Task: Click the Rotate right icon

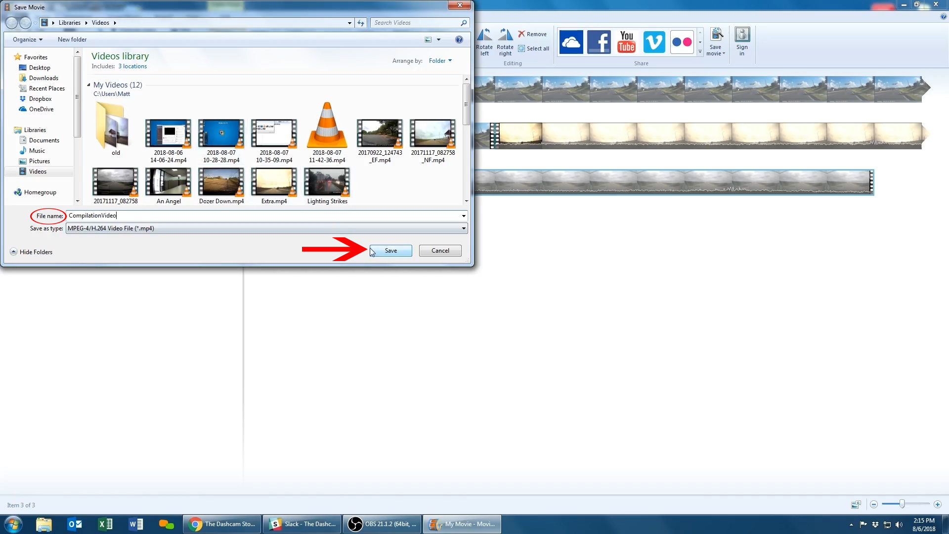Action: tap(505, 42)
